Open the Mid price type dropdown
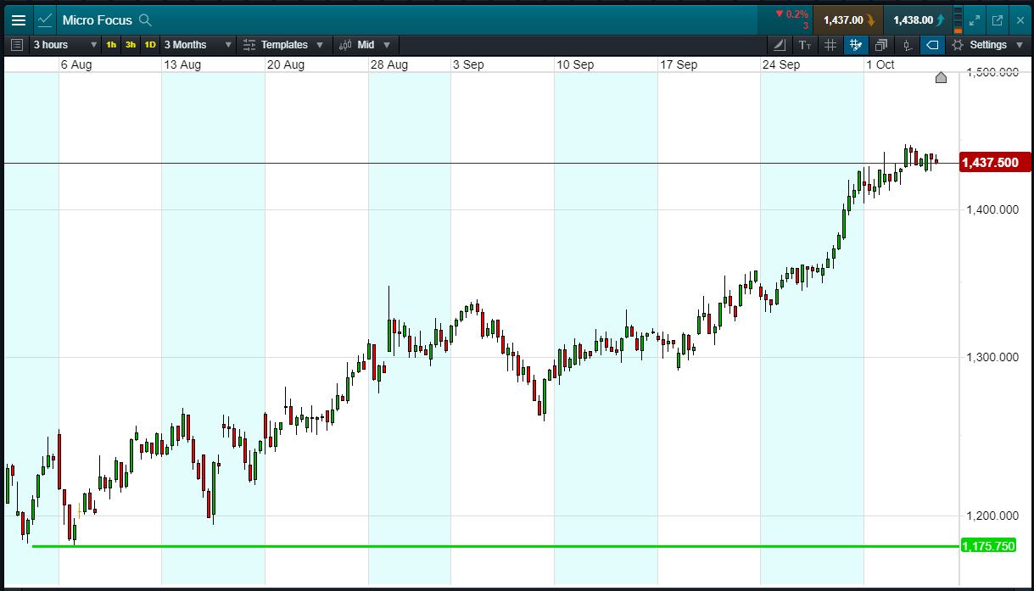 coord(366,45)
